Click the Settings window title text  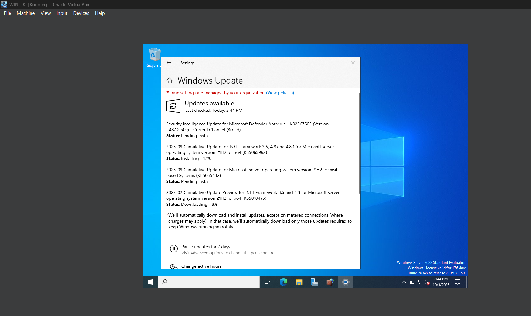[187, 63]
